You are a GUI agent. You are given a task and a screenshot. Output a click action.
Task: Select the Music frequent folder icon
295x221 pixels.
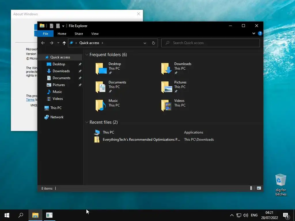click(101, 105)
